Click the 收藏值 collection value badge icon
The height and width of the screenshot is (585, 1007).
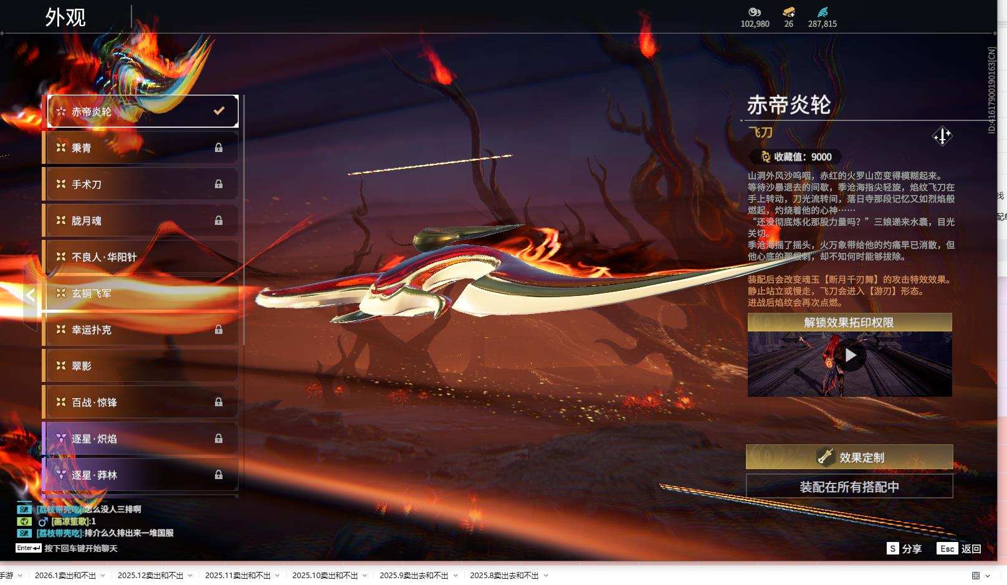(765, 156)
